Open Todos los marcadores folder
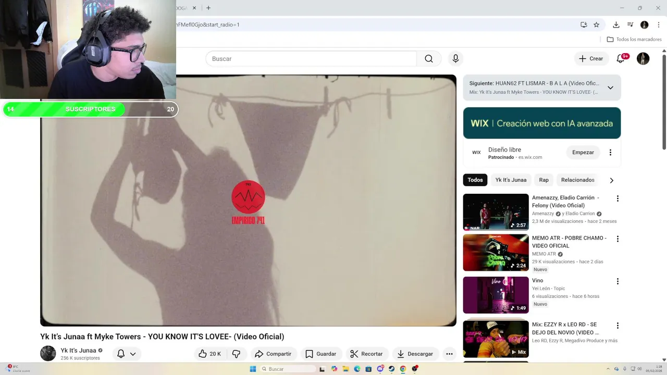 (634, 39)
